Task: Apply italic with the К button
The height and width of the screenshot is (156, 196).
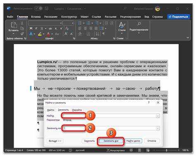Action: [x=36, y=28]
